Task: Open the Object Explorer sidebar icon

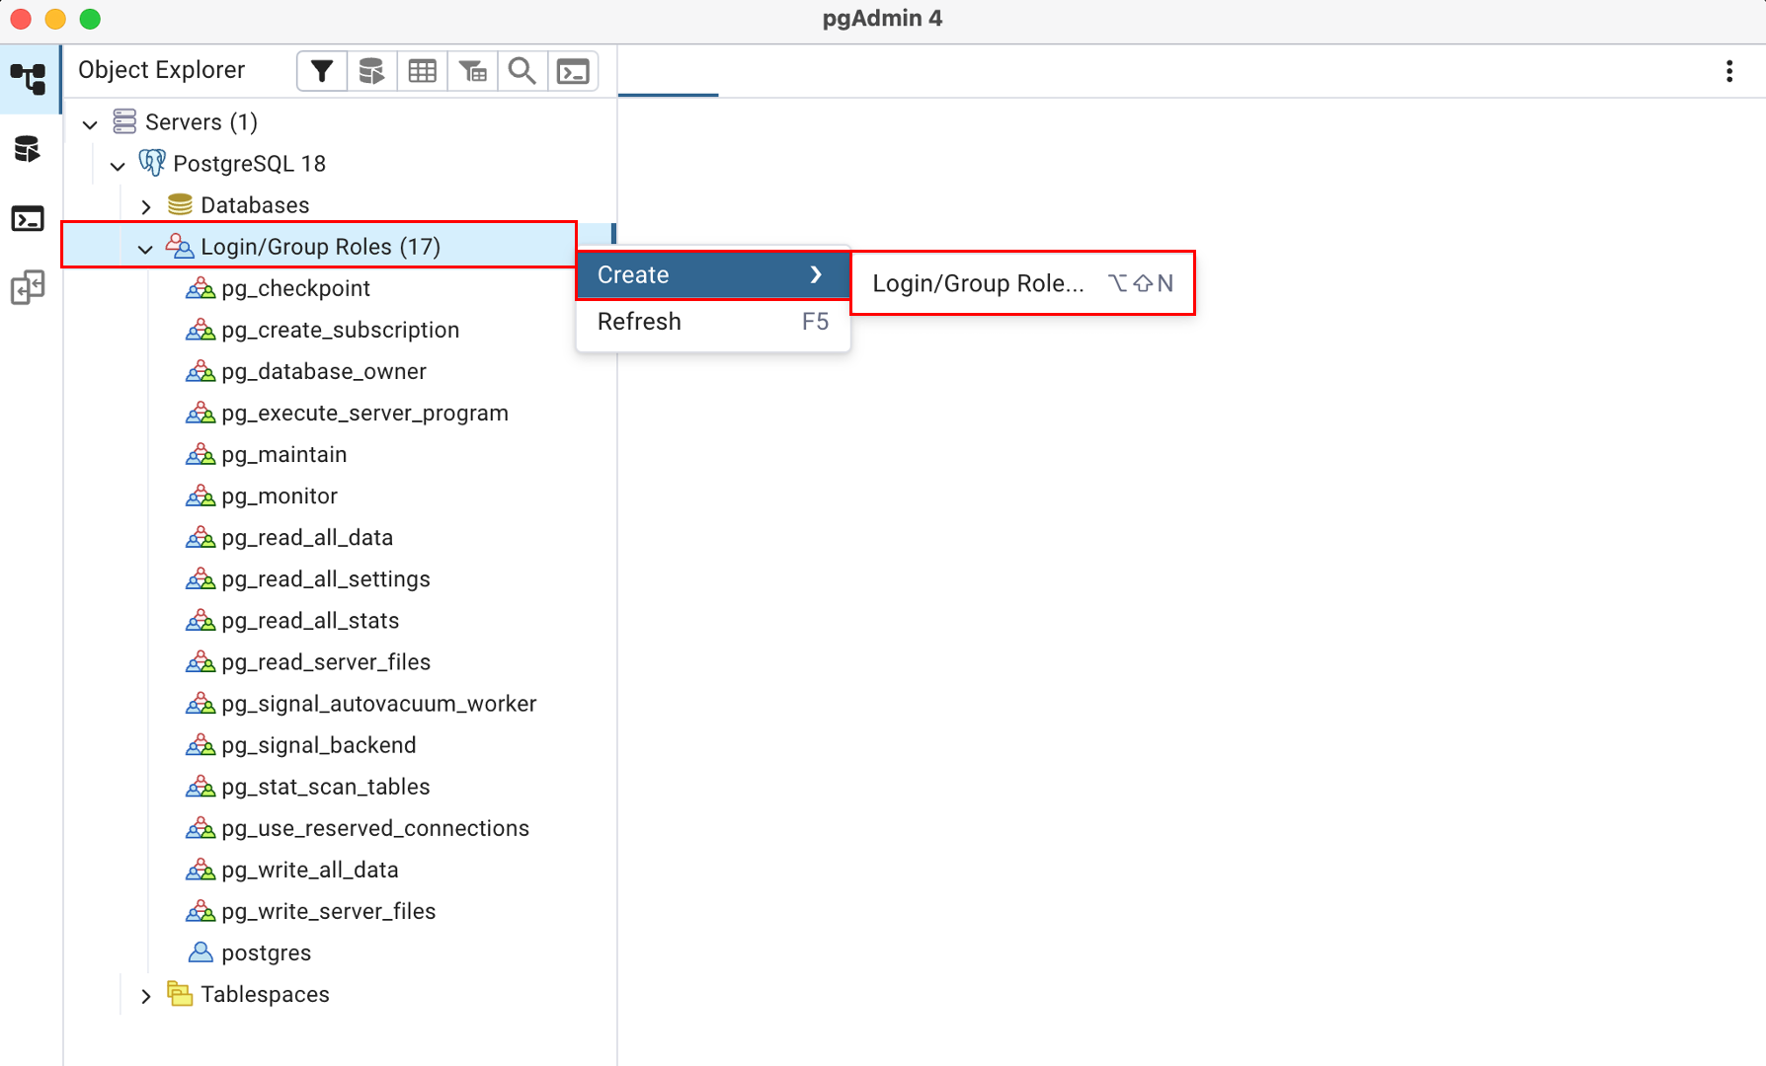Action: tap(29, 79)
